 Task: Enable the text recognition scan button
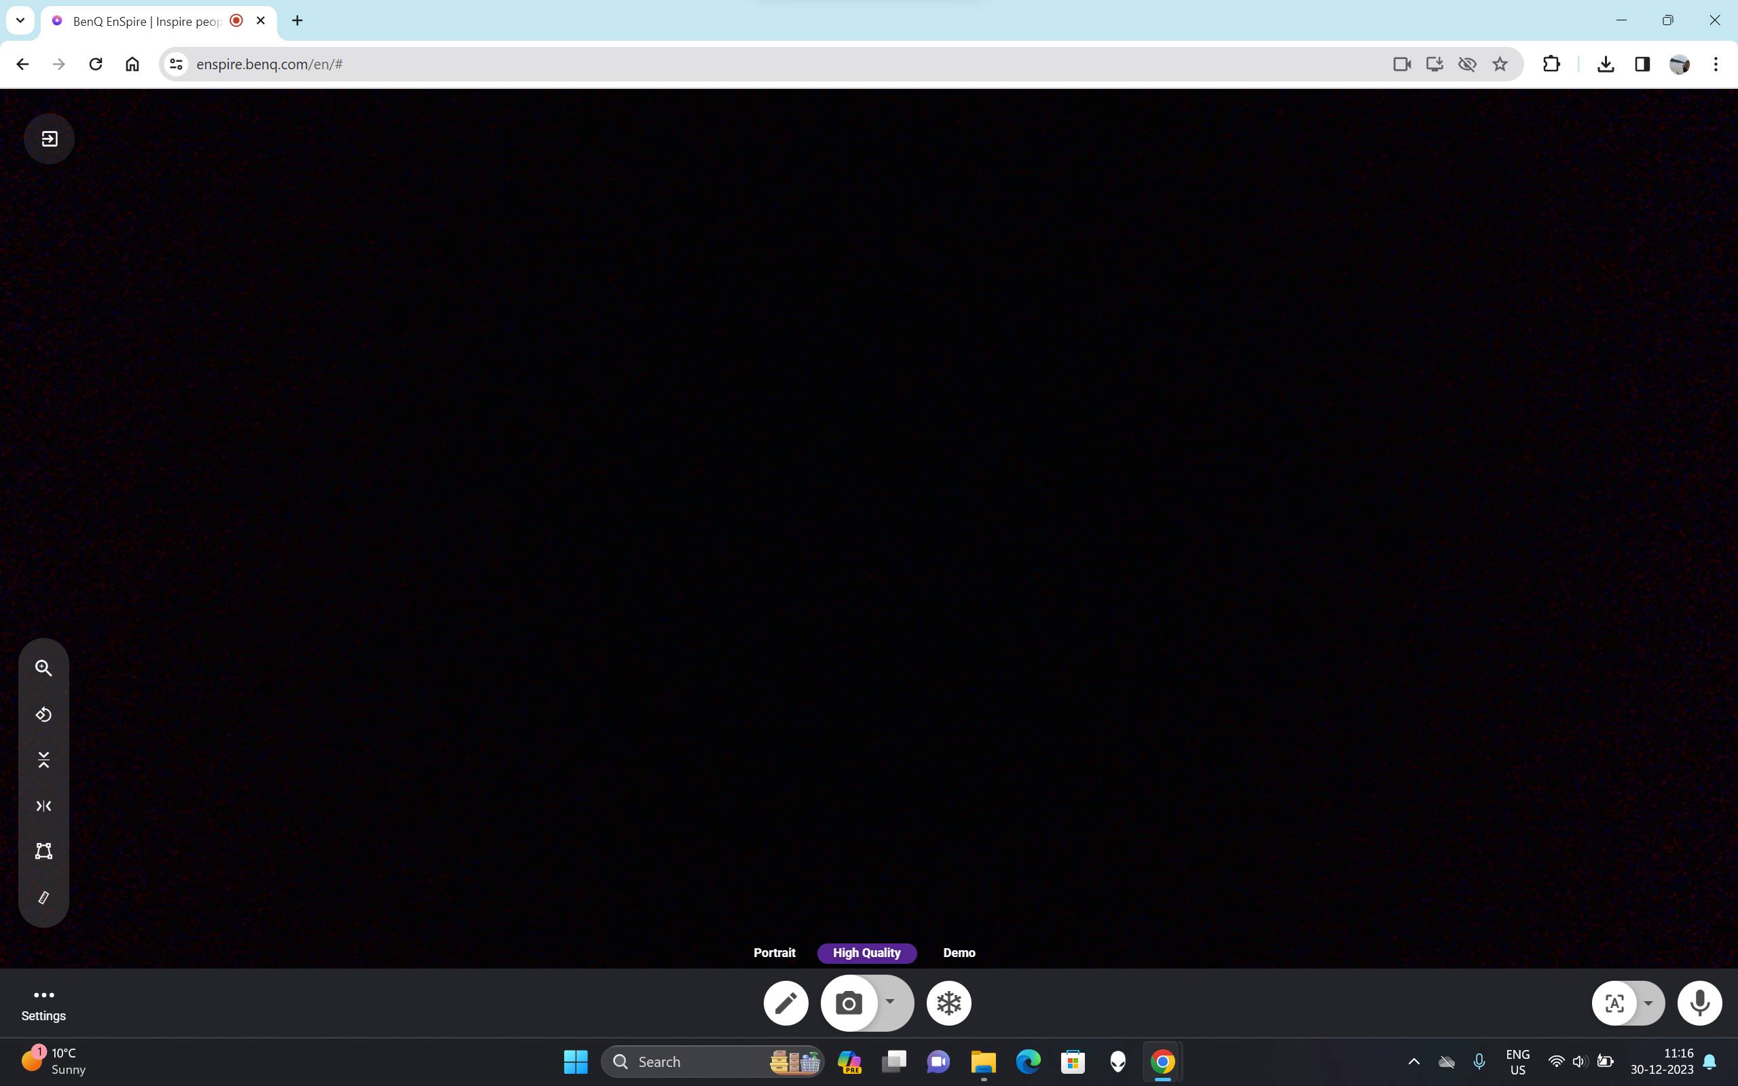[1614, 1003]
